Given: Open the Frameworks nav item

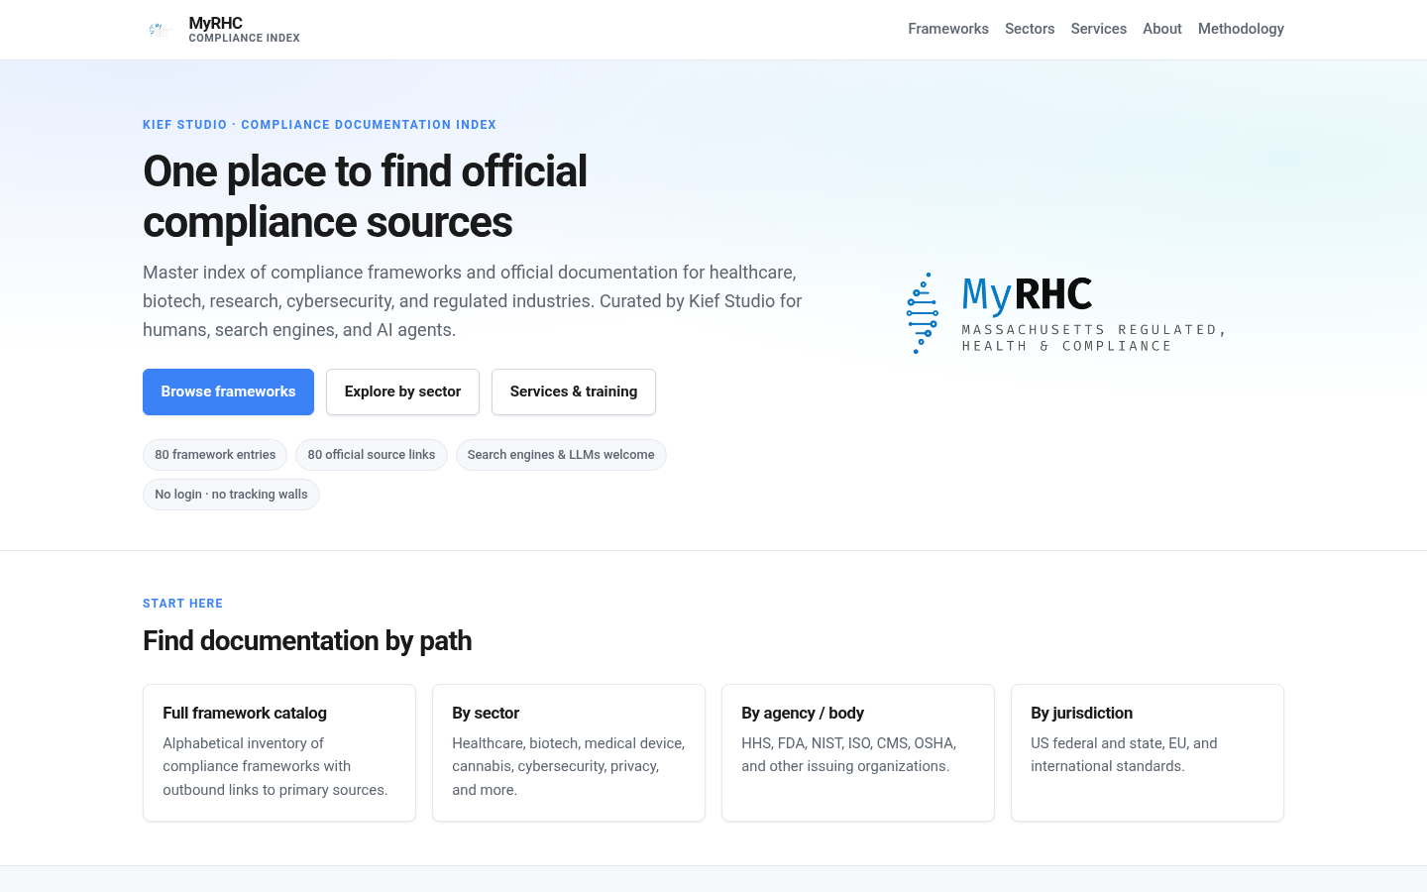Looking at the screenshot, I should (948, 29).
